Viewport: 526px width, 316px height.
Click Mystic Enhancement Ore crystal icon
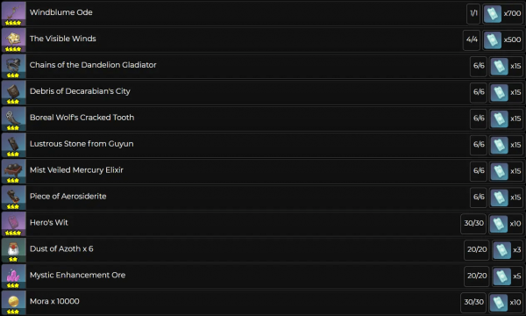(x=13, y=276)
